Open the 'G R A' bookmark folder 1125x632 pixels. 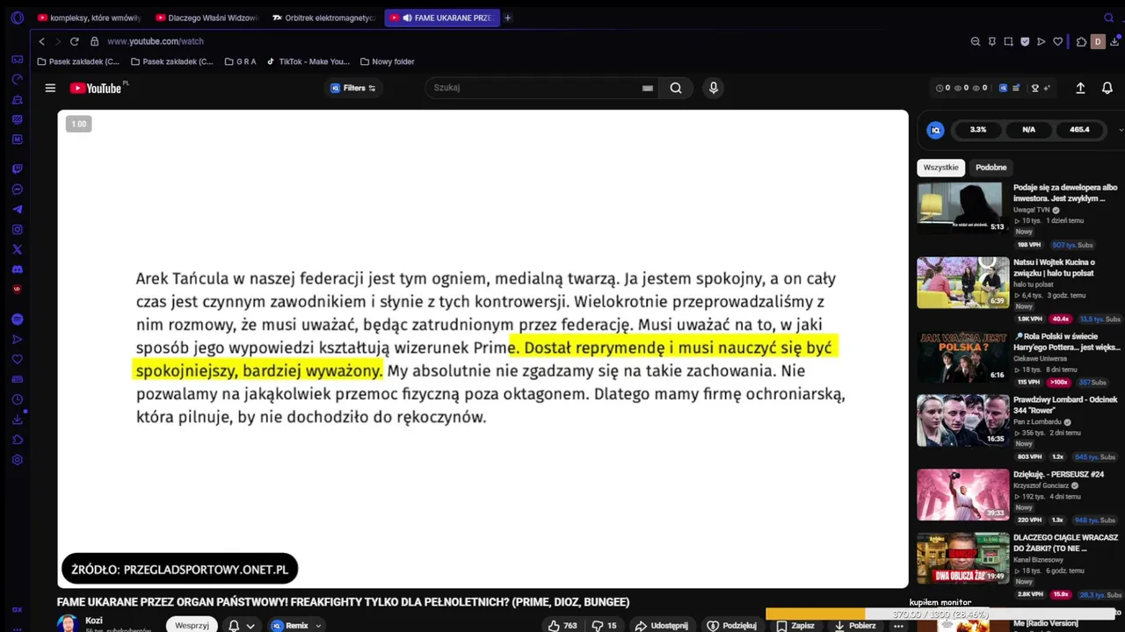[240, 61]
